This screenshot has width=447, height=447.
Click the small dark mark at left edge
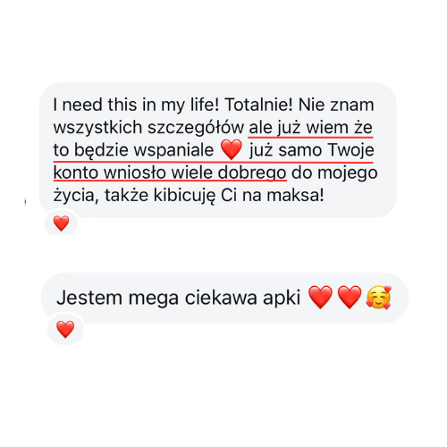click(x=25, y=202)
